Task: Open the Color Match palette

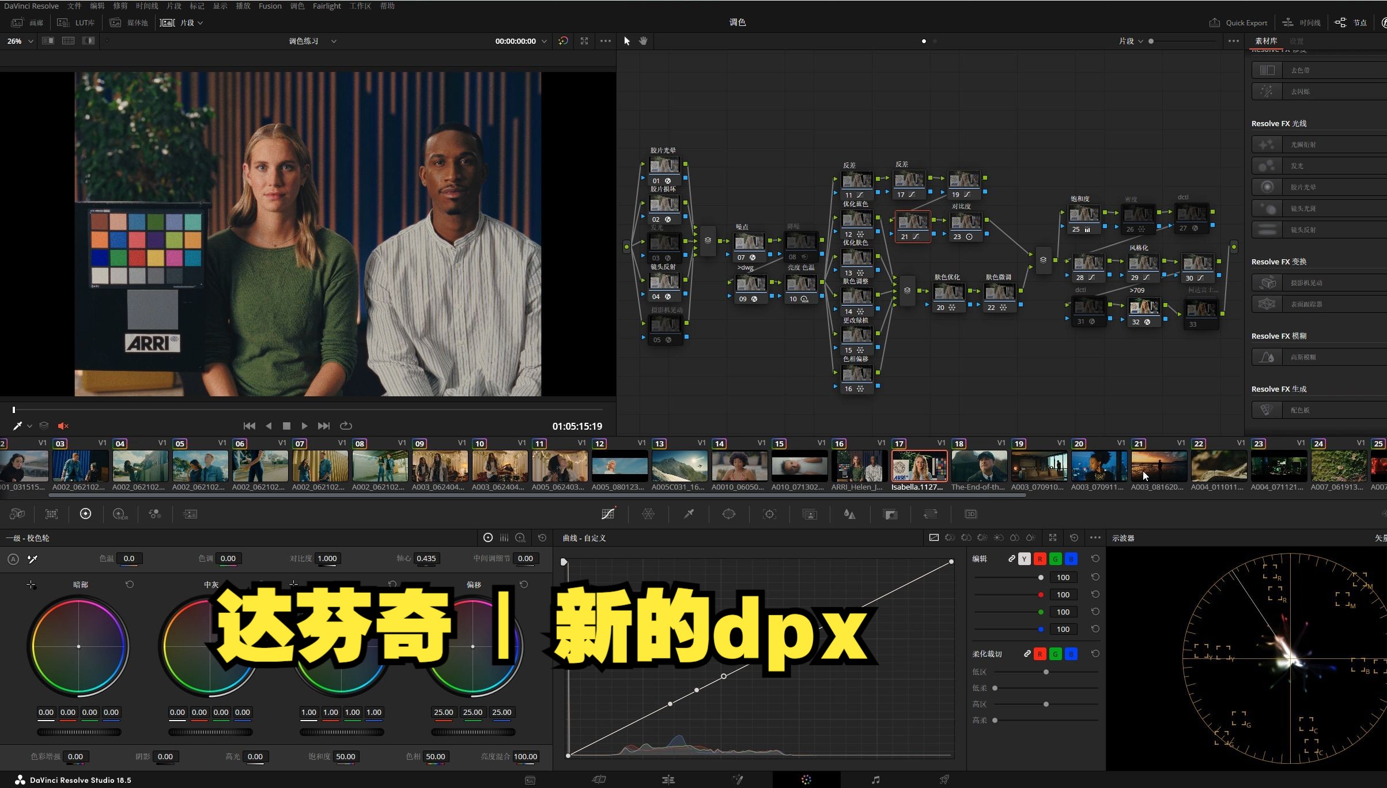Action: (x=51, y=514)
